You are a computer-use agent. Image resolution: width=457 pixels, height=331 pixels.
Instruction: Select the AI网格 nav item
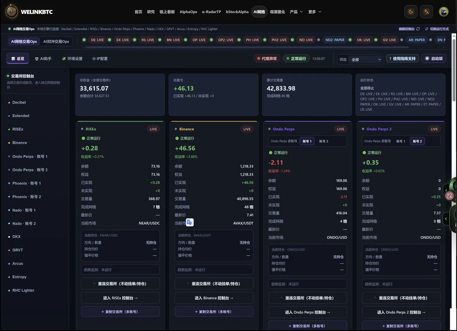pos(259,12)
